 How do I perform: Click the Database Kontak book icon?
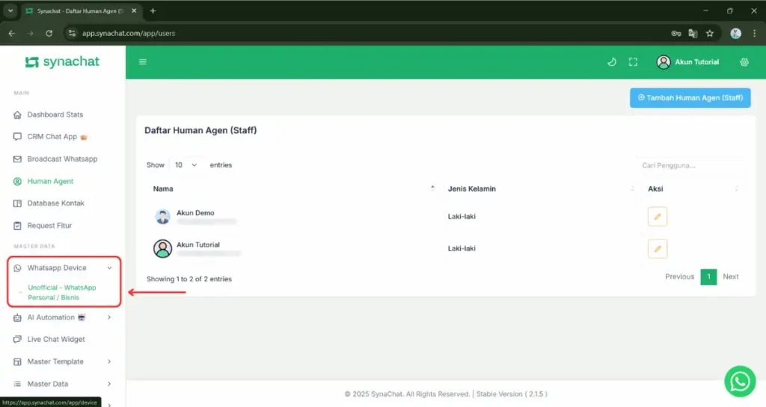point(18,203)
